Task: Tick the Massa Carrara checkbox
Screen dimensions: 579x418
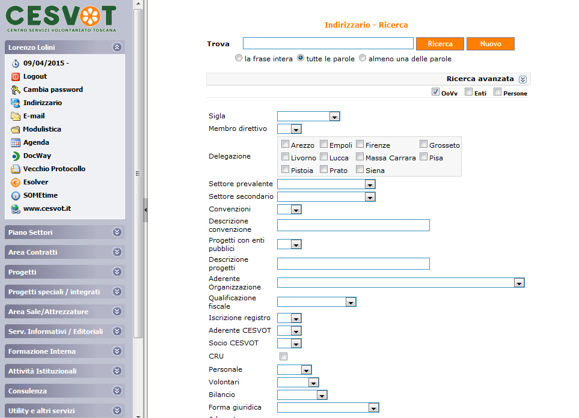Action: click(x=360, y=156)
